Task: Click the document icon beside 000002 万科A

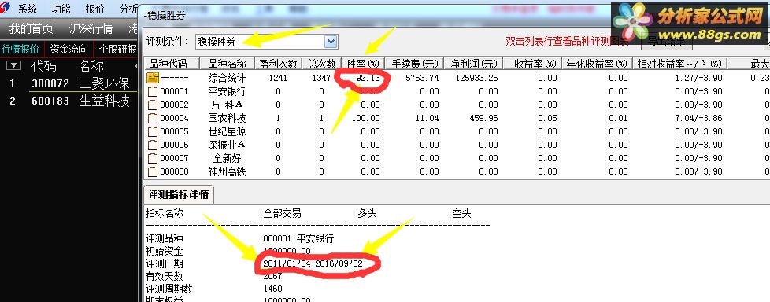Action: [x=153, y=105]
